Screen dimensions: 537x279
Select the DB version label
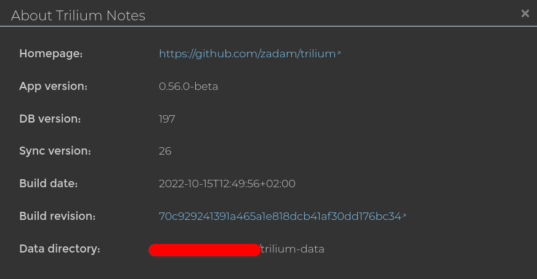(x=50, y=119)
